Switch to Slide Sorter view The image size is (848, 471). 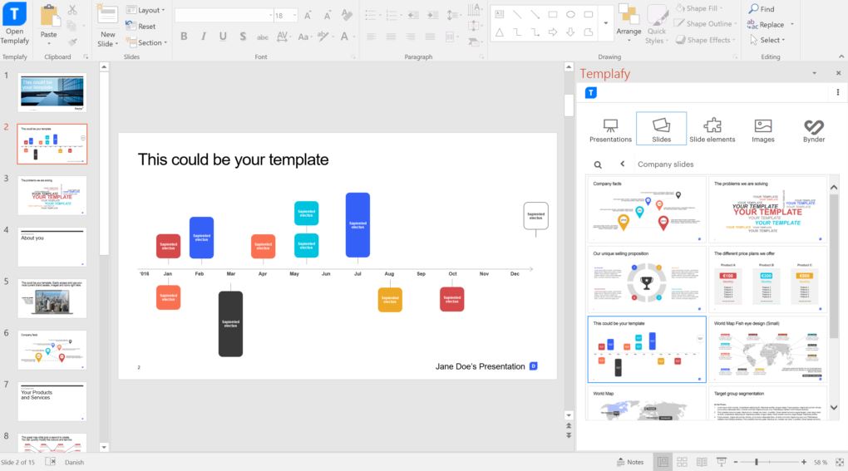(682, 462)
